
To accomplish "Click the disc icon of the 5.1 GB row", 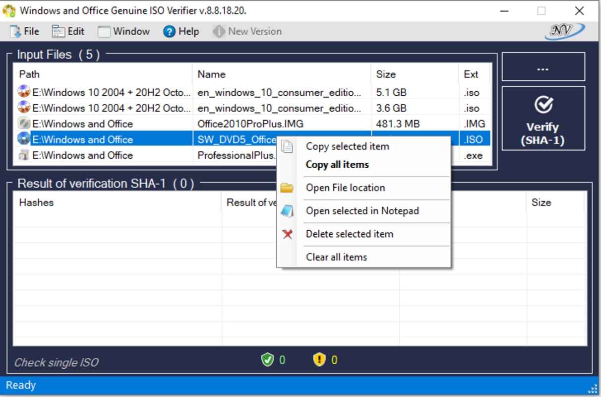I will click(x=24, y=91).
